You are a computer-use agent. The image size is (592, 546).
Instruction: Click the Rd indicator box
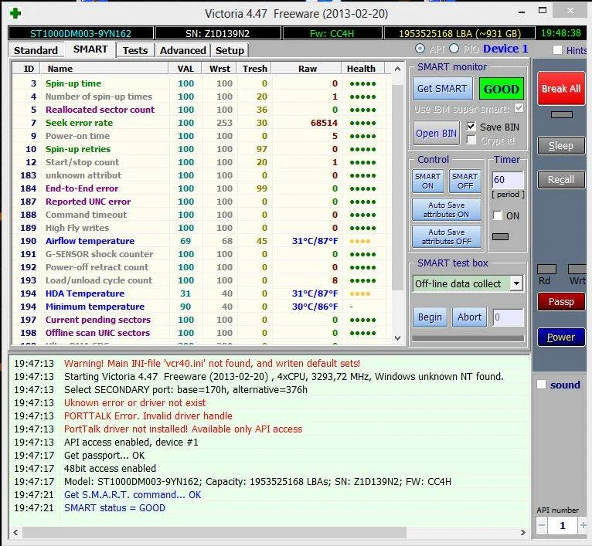(546, 269)
